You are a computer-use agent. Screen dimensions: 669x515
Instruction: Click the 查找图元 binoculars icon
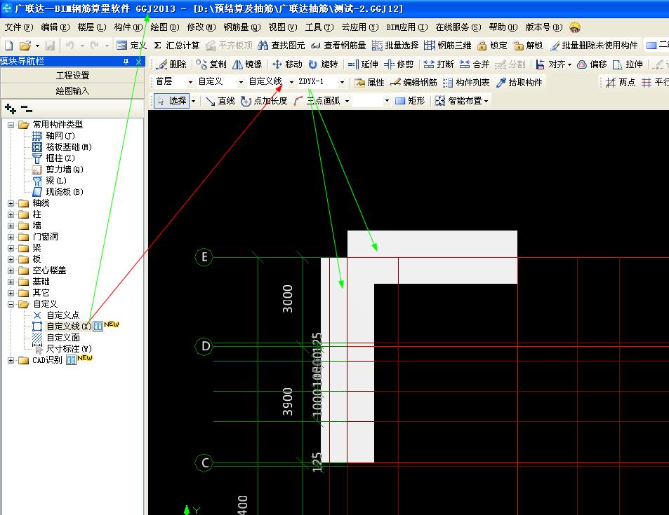[x=263, y=45]
